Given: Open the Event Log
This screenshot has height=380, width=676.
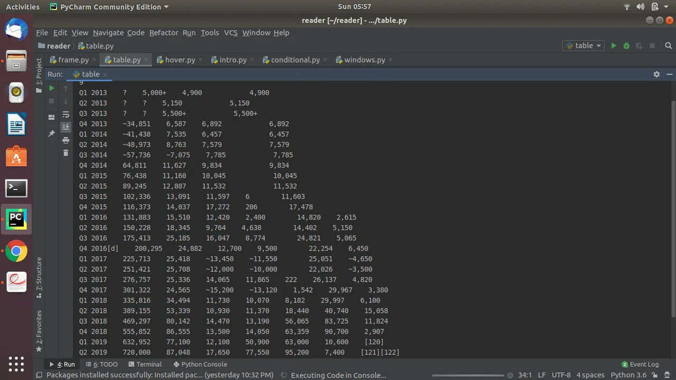Looking at the screenshot, I should click(x=640, y=364).
